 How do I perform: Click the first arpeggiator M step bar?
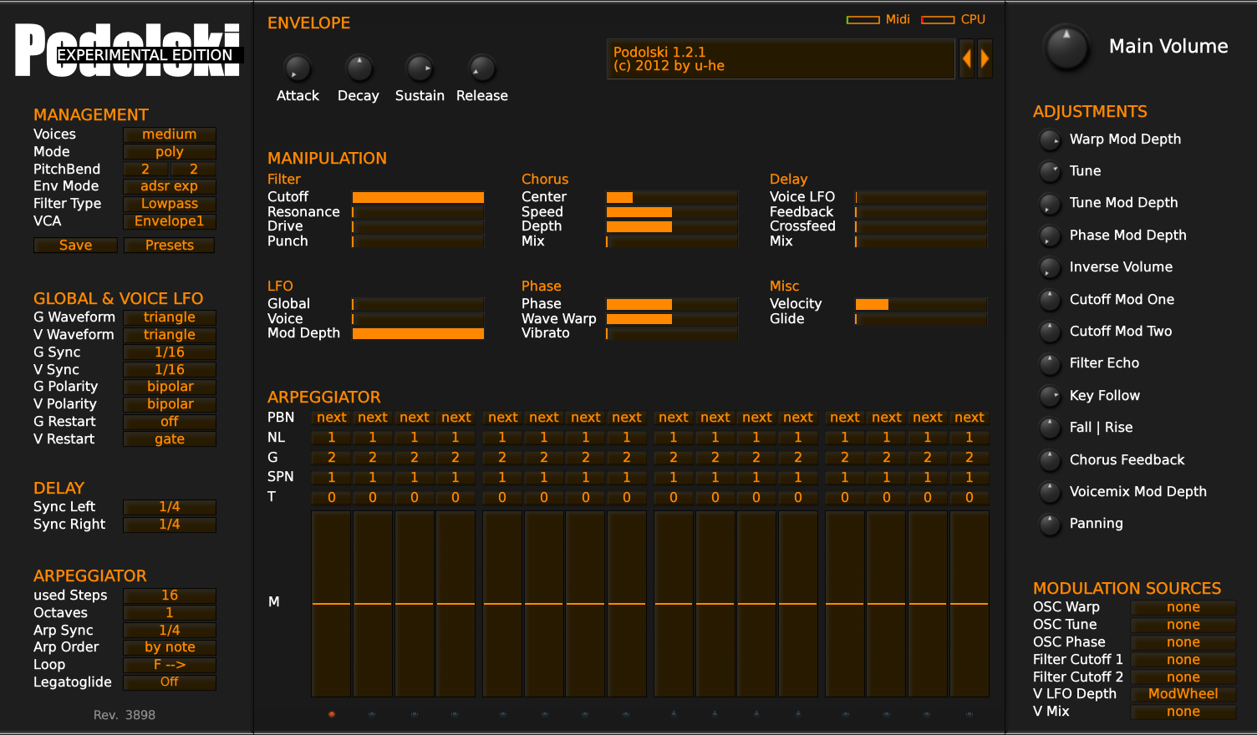(x=332, y=604)
